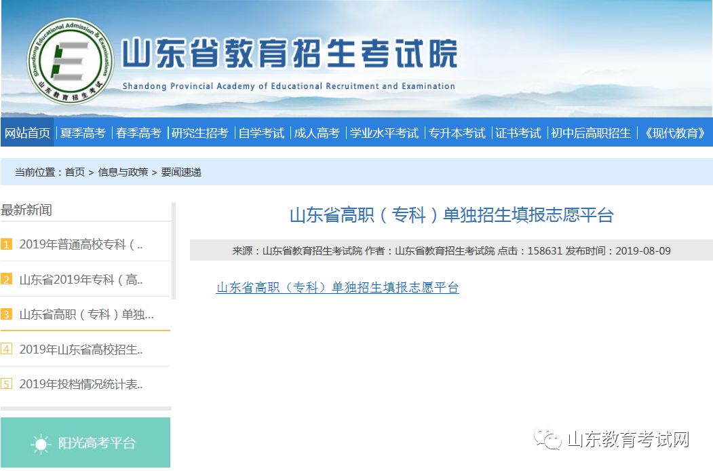Navigate to 《现代教育》 menu item
713x471 pixels.
click(x=674, y=133)
